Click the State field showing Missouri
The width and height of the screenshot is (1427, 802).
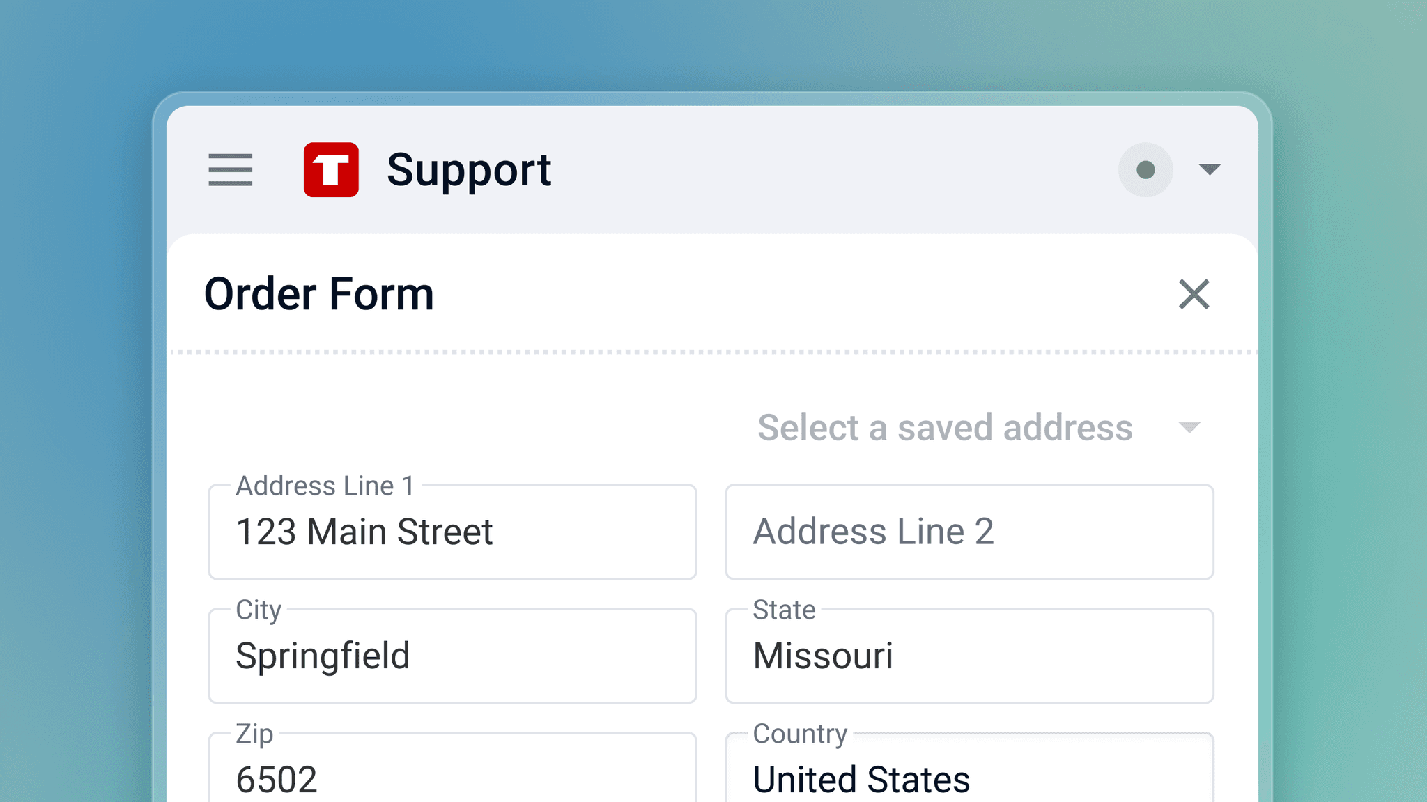[x=969, y=656]
